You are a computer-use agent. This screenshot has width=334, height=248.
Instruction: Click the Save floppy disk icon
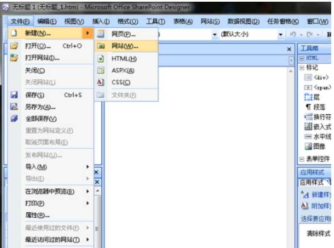[14, 94]
